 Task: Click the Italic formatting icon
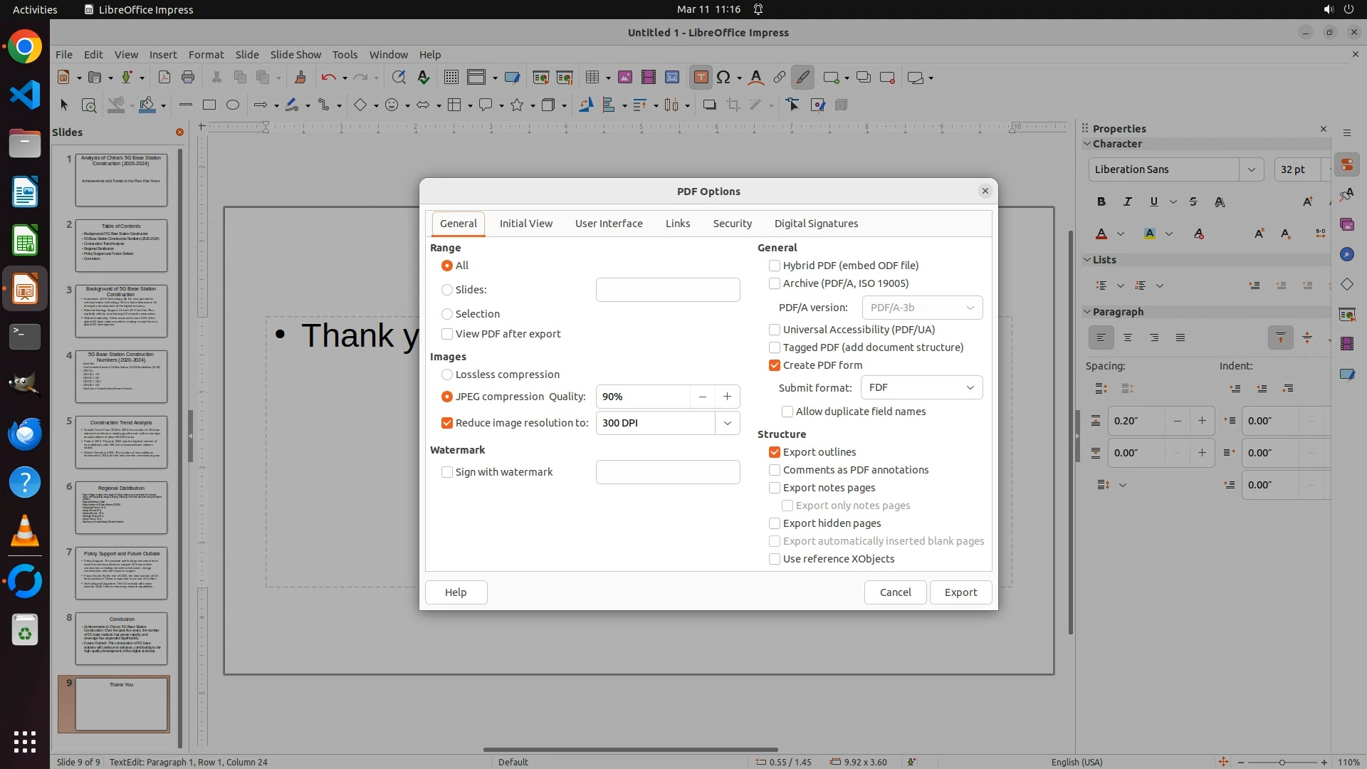click(x=1127, y=202)
